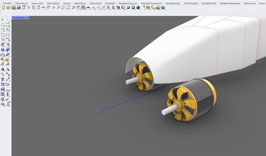
Task: Open the Help question mark icon
Action: click(163, 8)
